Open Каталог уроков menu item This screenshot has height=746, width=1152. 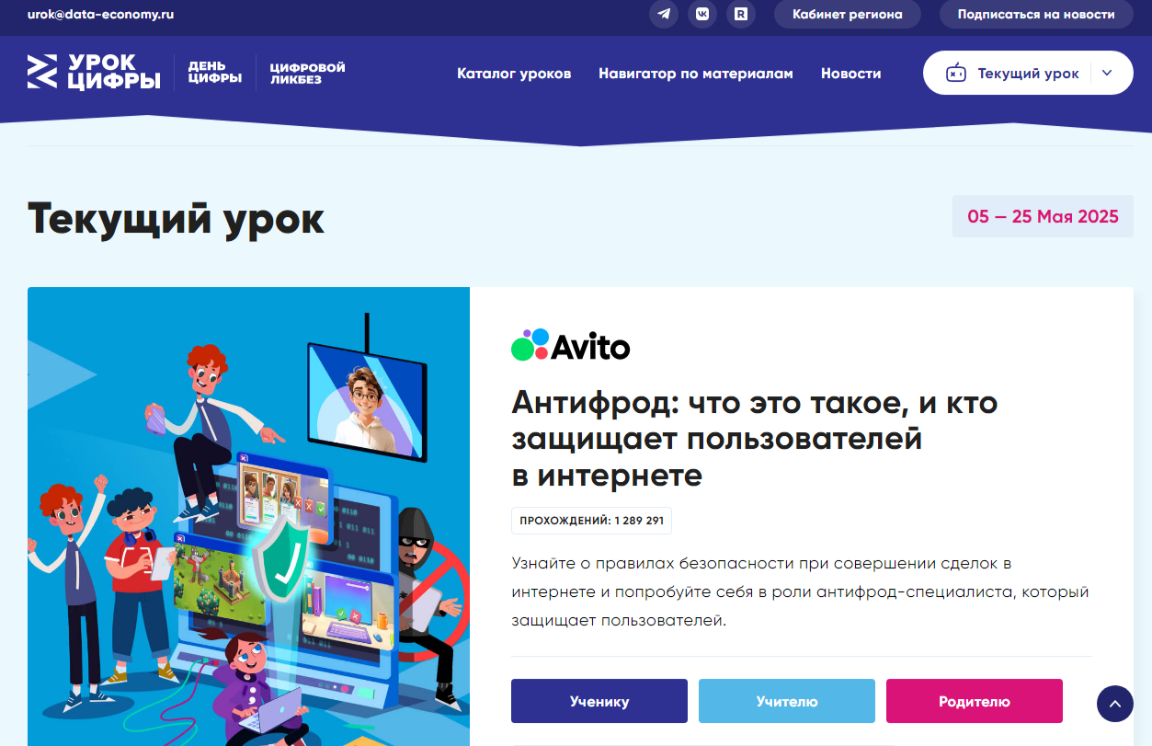click(514, 74)
